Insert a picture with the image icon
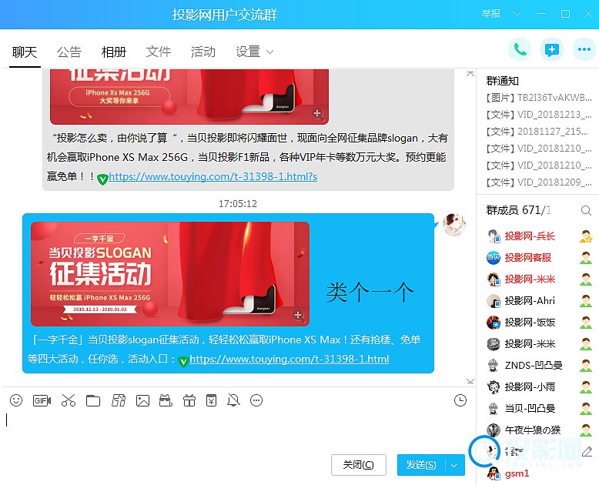Viewport: 599px width, 485px height. tap(143, 400)
